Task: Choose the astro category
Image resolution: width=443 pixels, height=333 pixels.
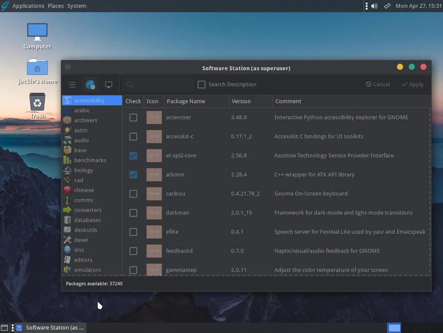Action: [92, 130]
